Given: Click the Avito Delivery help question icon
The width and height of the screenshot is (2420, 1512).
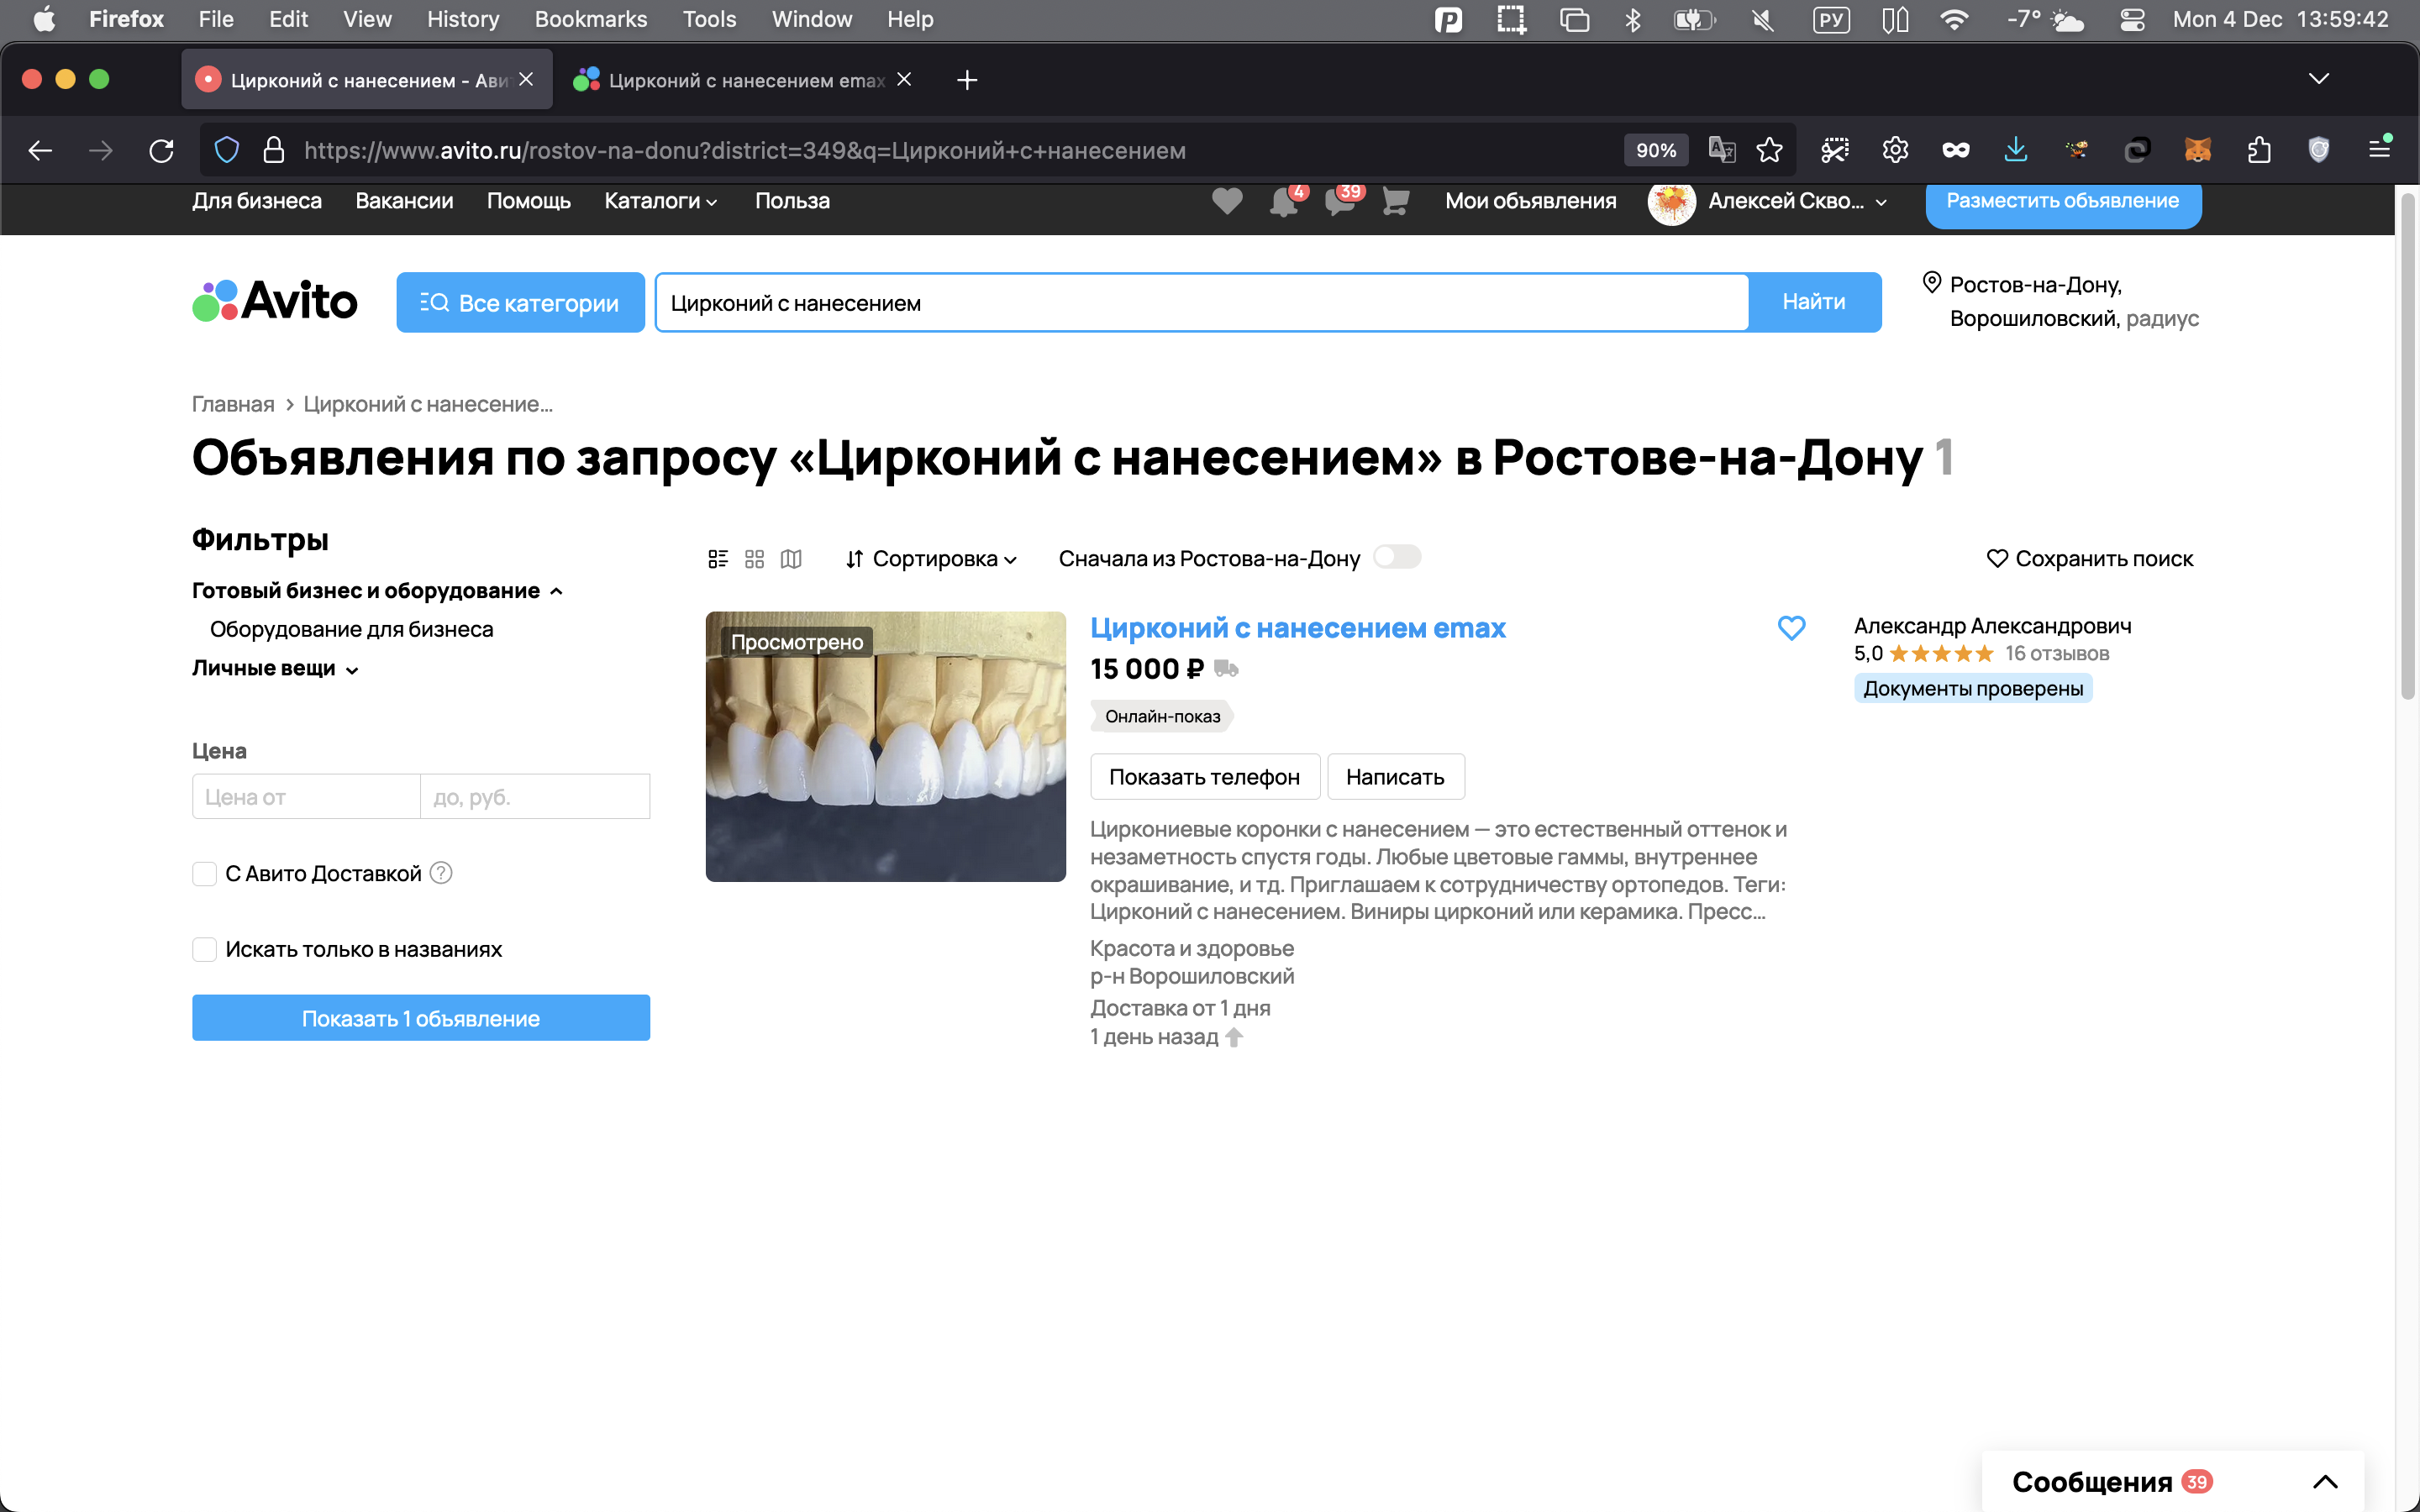Looking at the screenshot, I should coord(441,873).
